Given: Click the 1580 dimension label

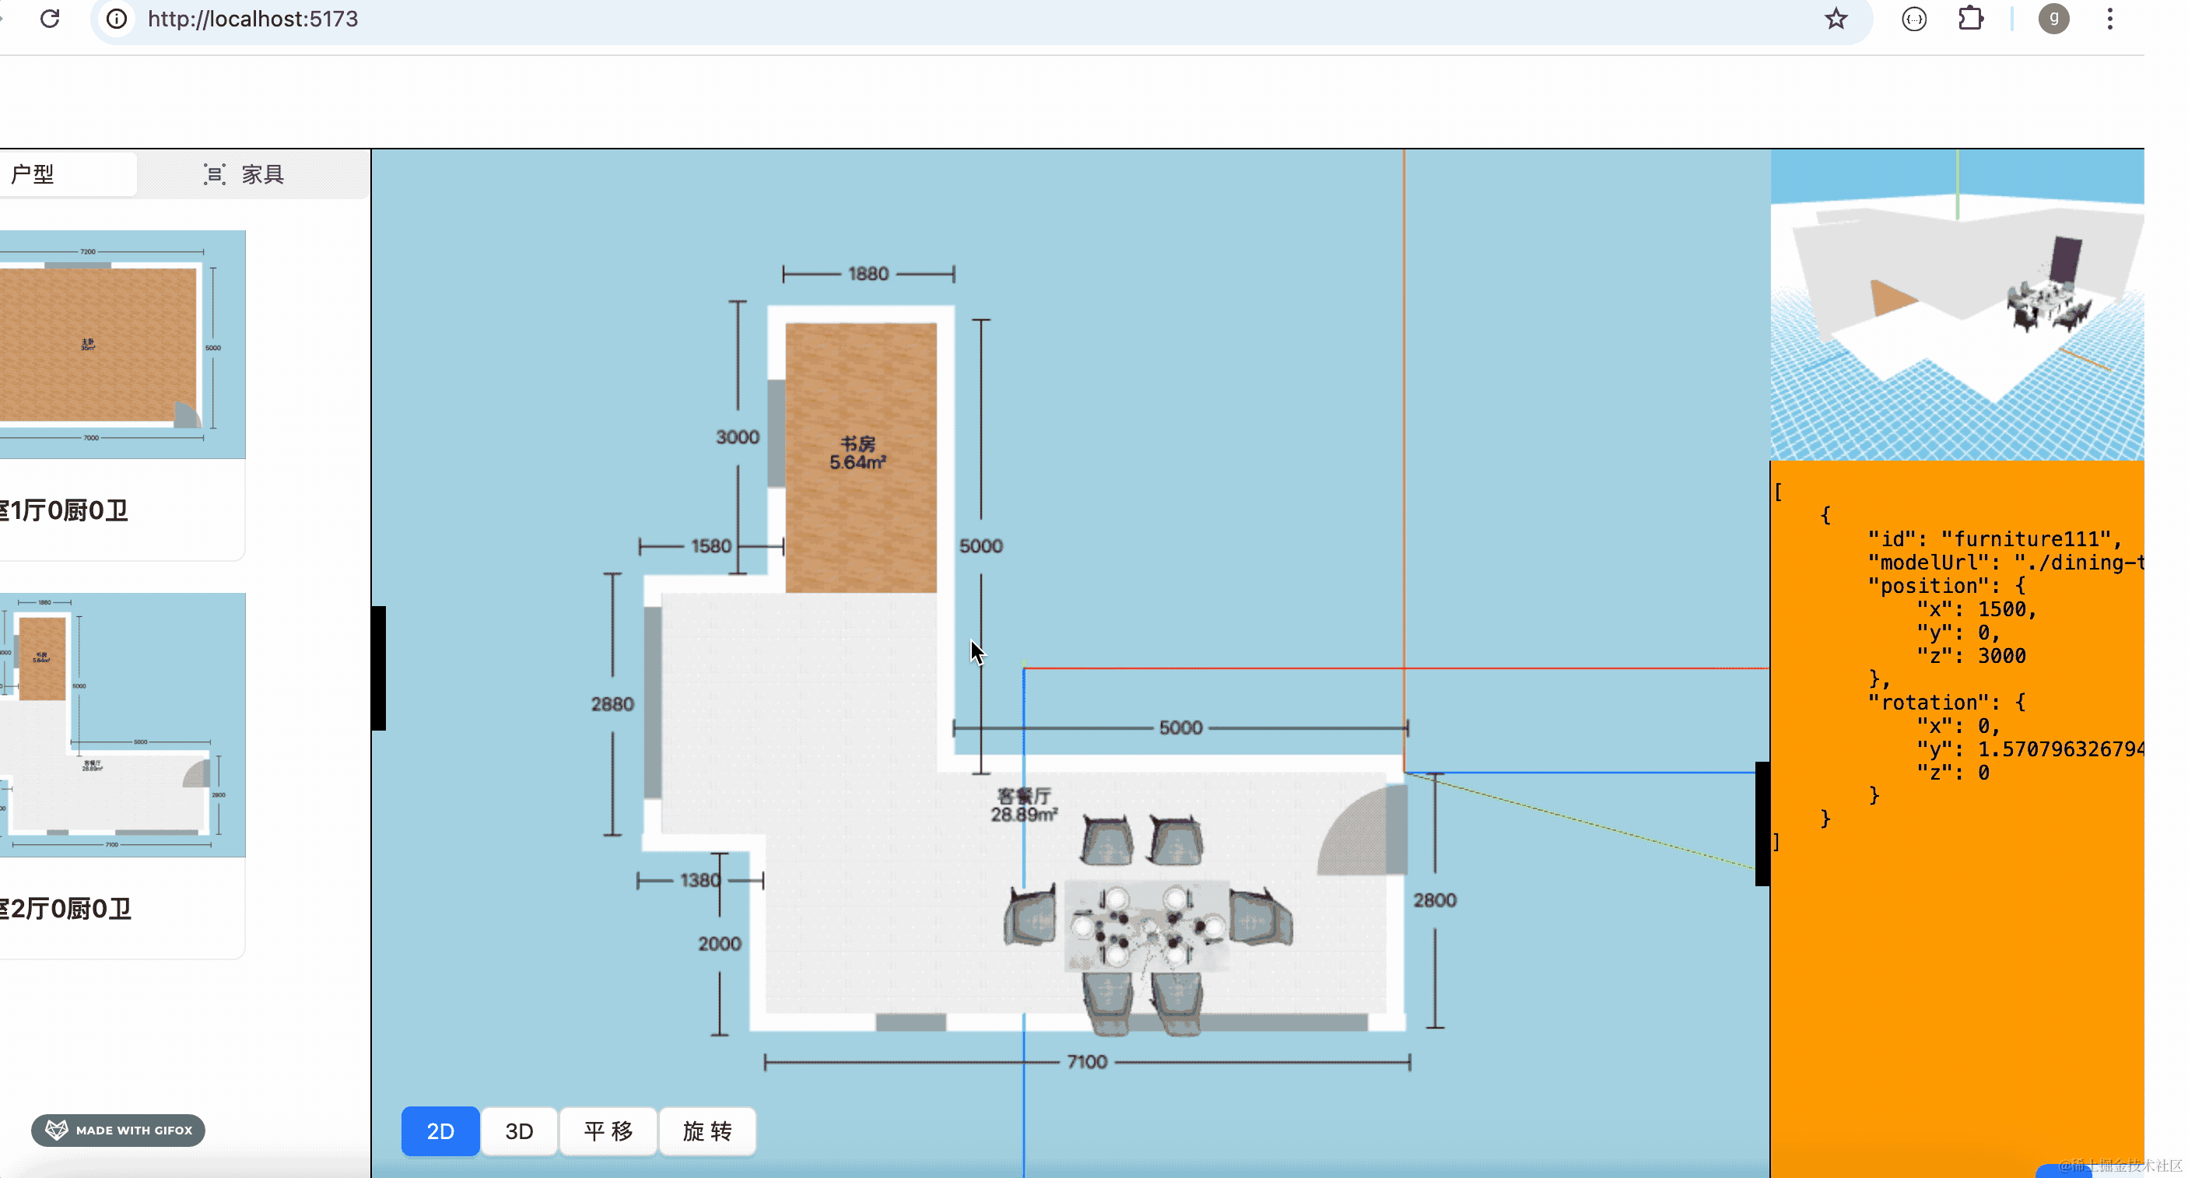Looking at the screenshot, I should coord(711,546).
